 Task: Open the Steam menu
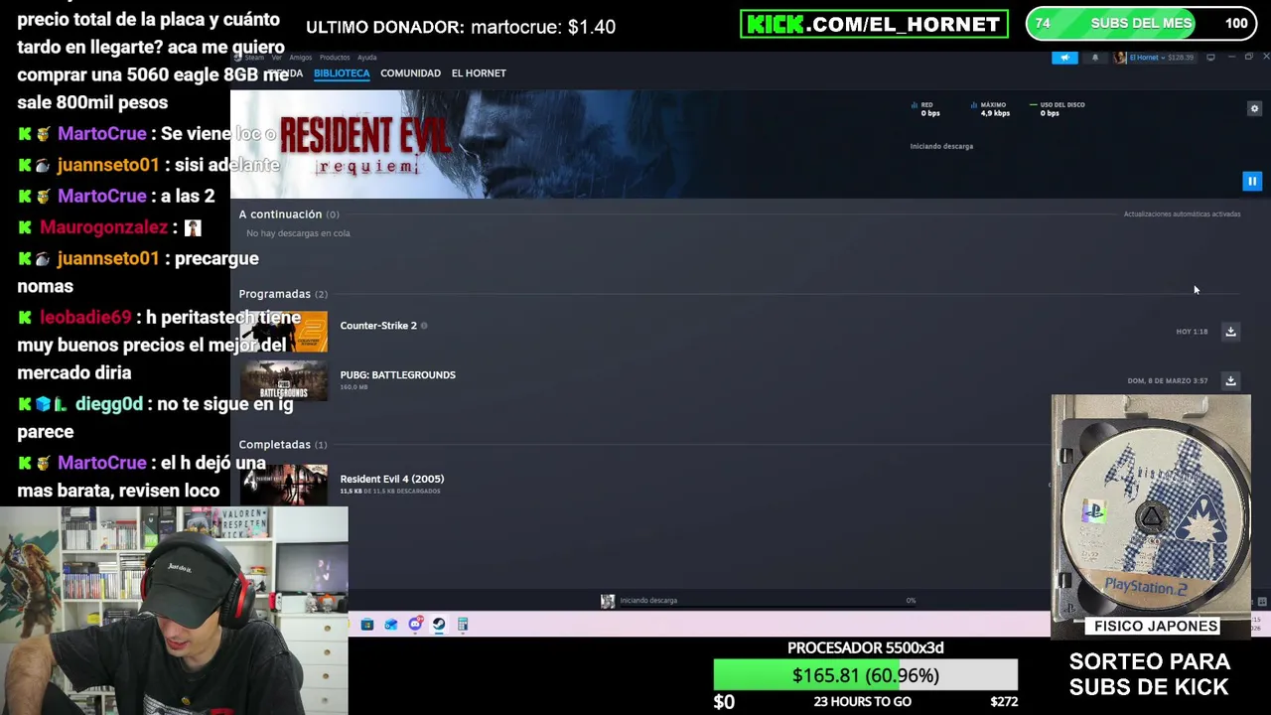coord(255,58)
